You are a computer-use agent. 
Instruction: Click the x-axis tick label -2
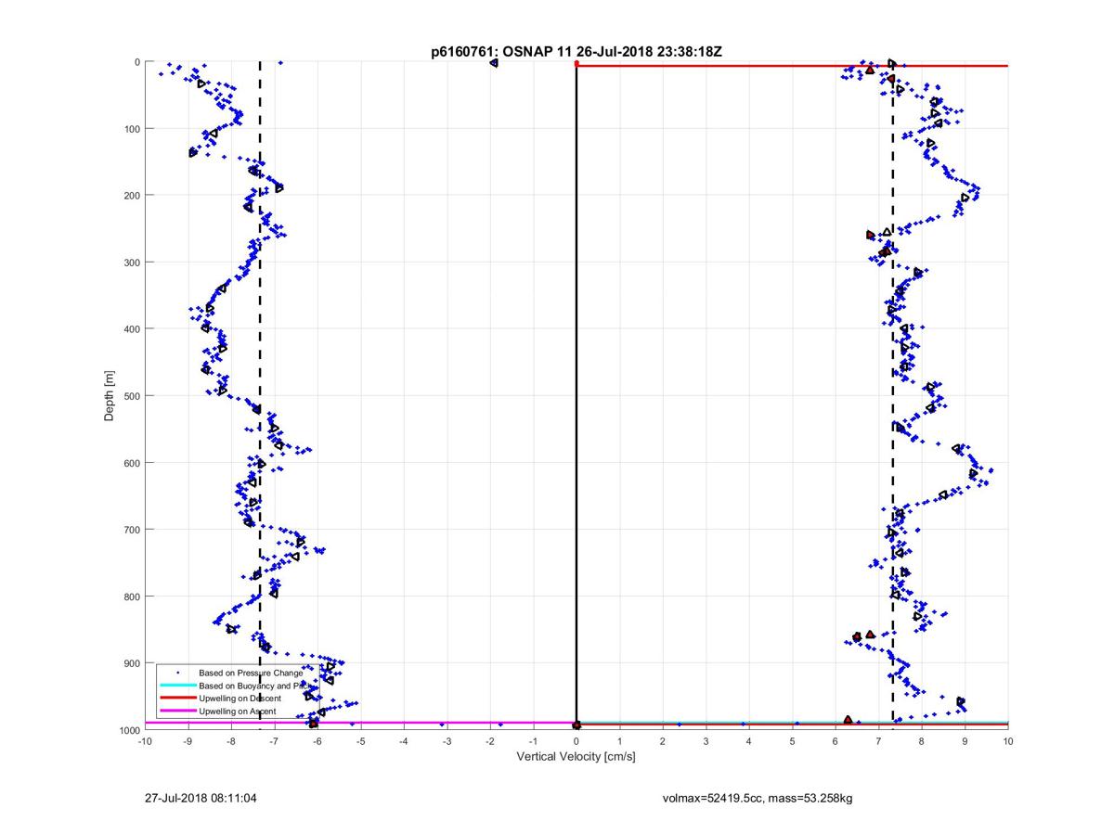[489, 741]
